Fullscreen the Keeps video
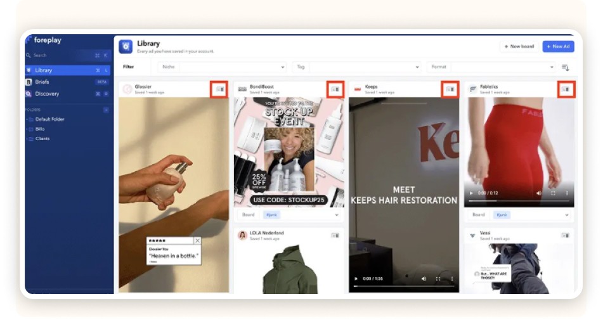Image resolution: width=603 pixels, height=322 pixels. [438, 278]
